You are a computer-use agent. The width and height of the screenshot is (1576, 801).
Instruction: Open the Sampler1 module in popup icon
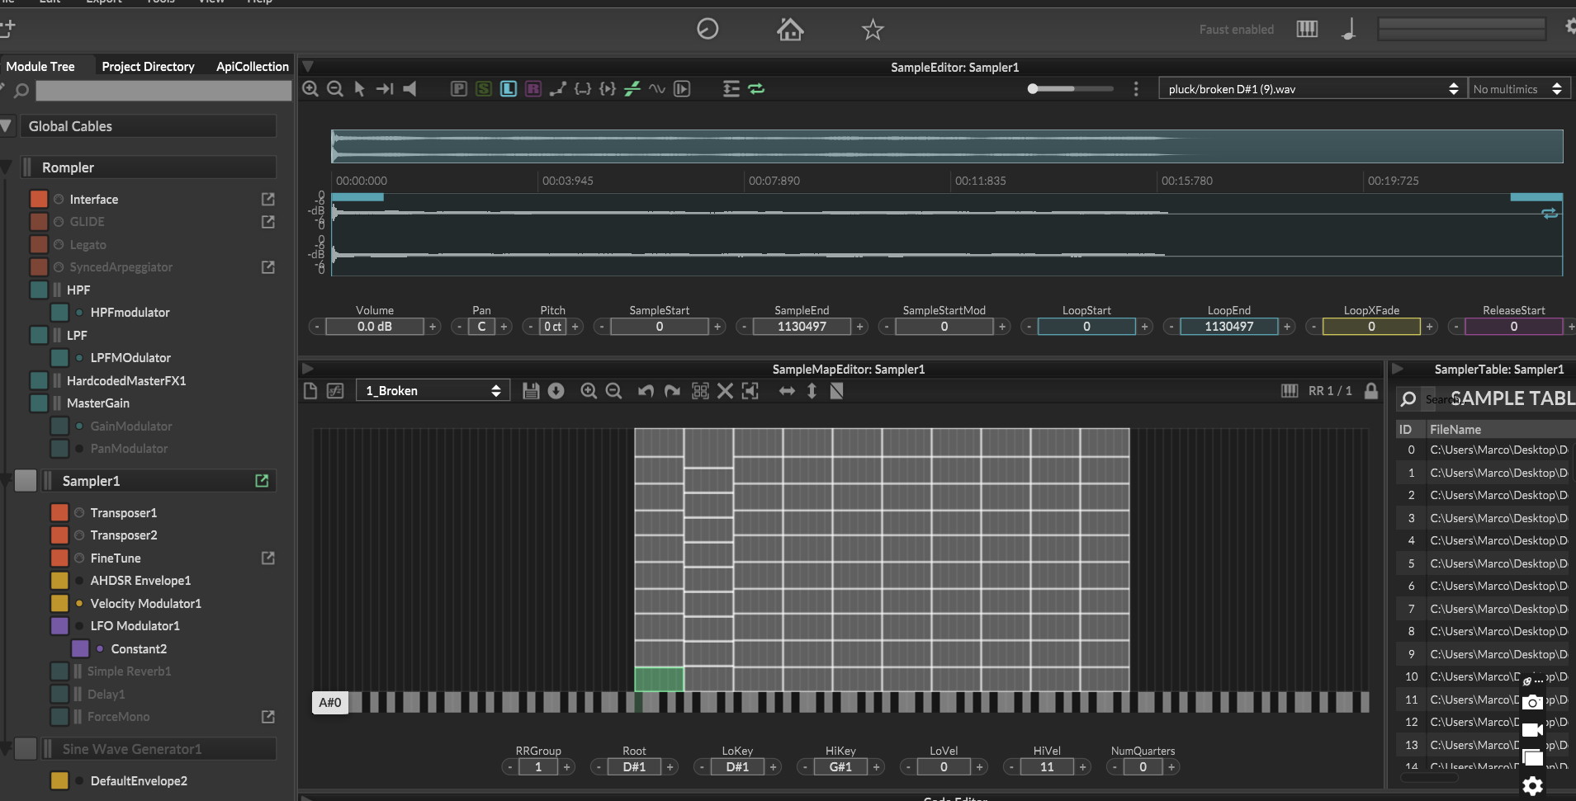(262, 480)
